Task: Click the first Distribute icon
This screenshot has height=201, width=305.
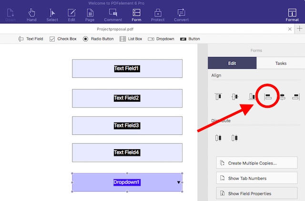Action: [218, 138]
